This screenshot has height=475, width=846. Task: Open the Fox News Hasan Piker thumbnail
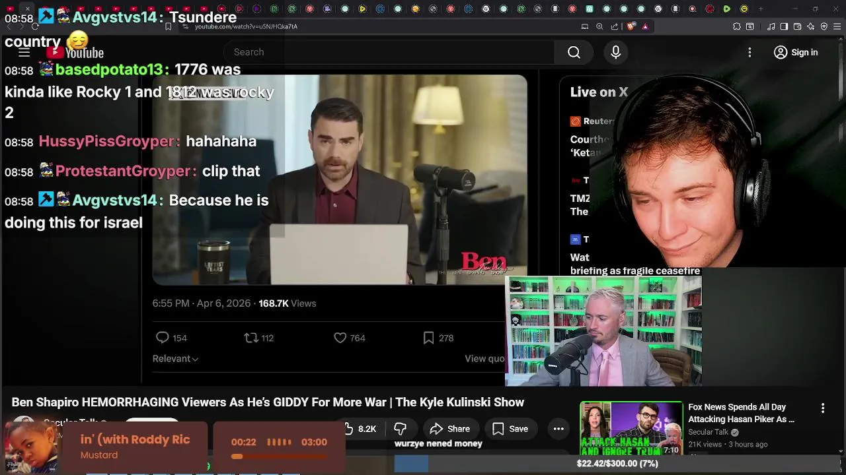point(631,428)
